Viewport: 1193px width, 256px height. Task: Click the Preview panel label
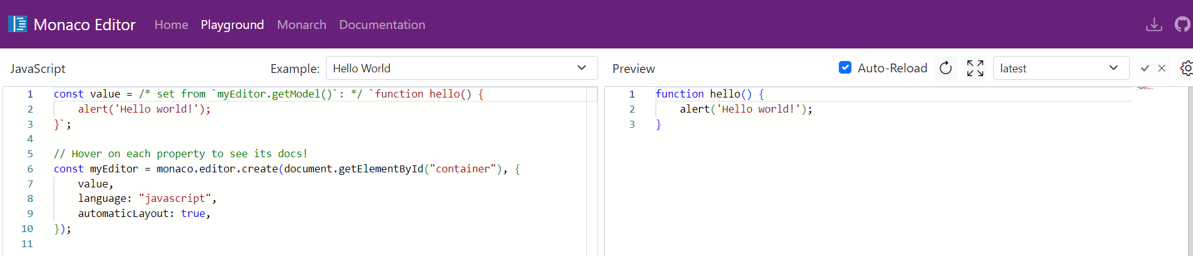coord(633,69)
